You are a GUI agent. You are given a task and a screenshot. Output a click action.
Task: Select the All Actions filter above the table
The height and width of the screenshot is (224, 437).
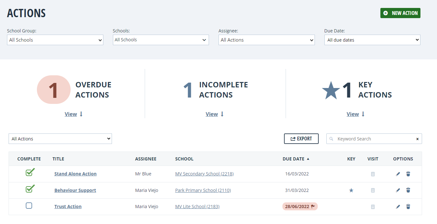(60, 139)
